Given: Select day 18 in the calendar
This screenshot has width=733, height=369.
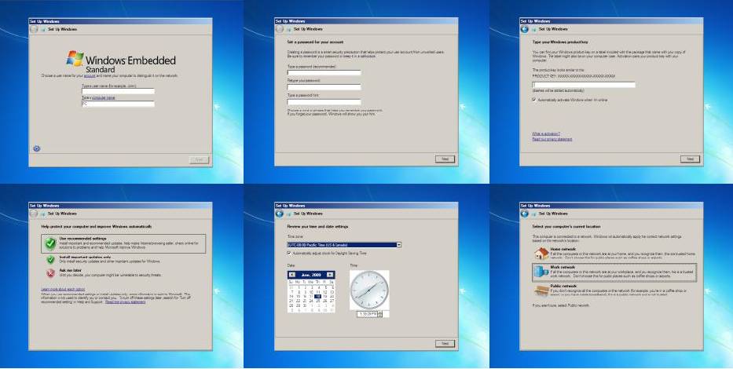Looking at the screenshot, I should pos(318,296).
